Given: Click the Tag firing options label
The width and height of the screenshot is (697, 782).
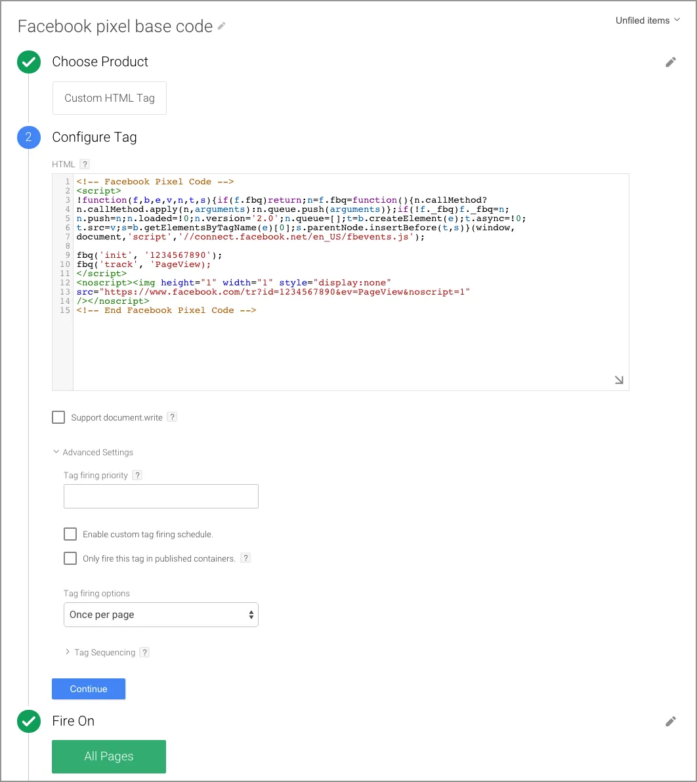Looking at the screenshot, I should (x=96, y=594).
